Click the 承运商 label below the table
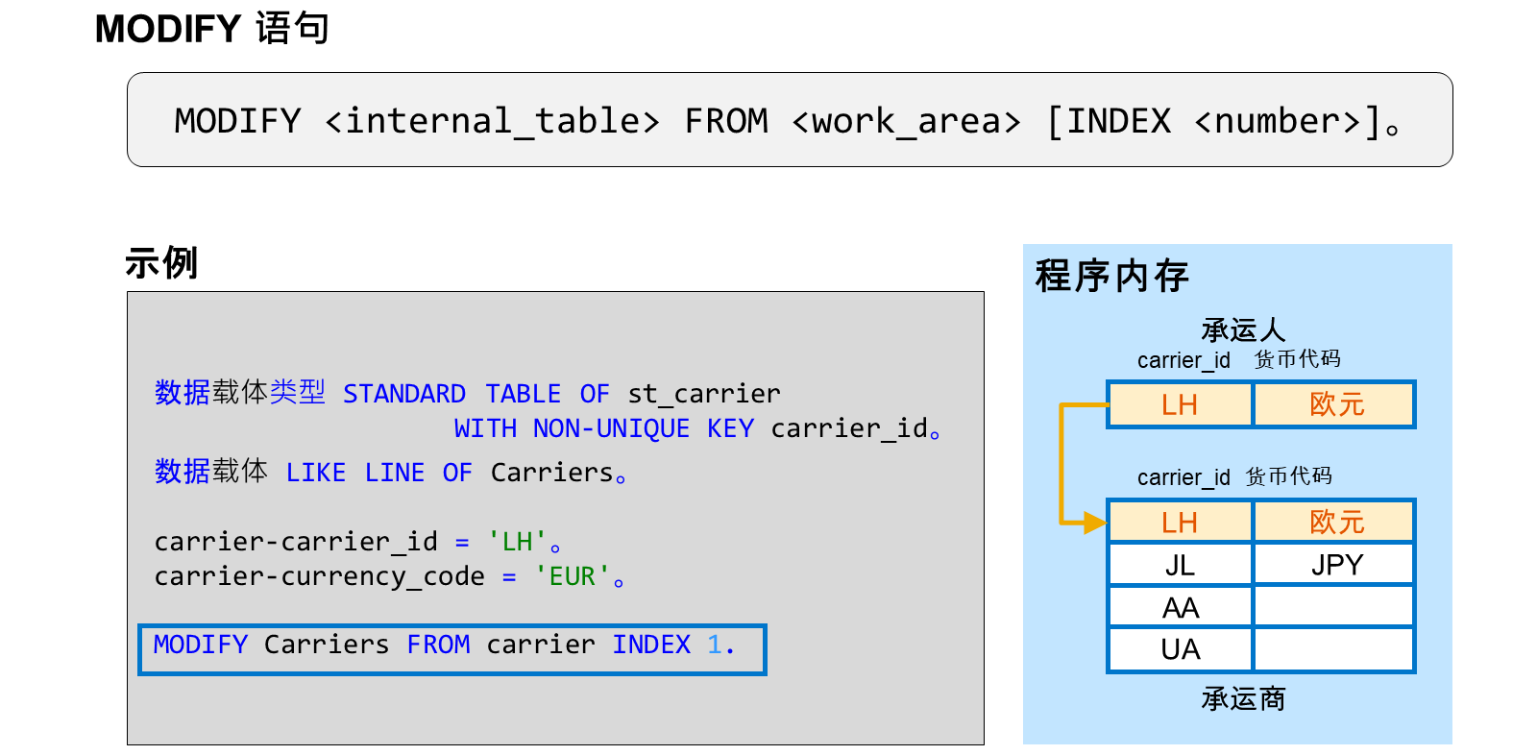Image resolution: width=1537 pixels, height=755 pixels. [x=1243, y=698]
